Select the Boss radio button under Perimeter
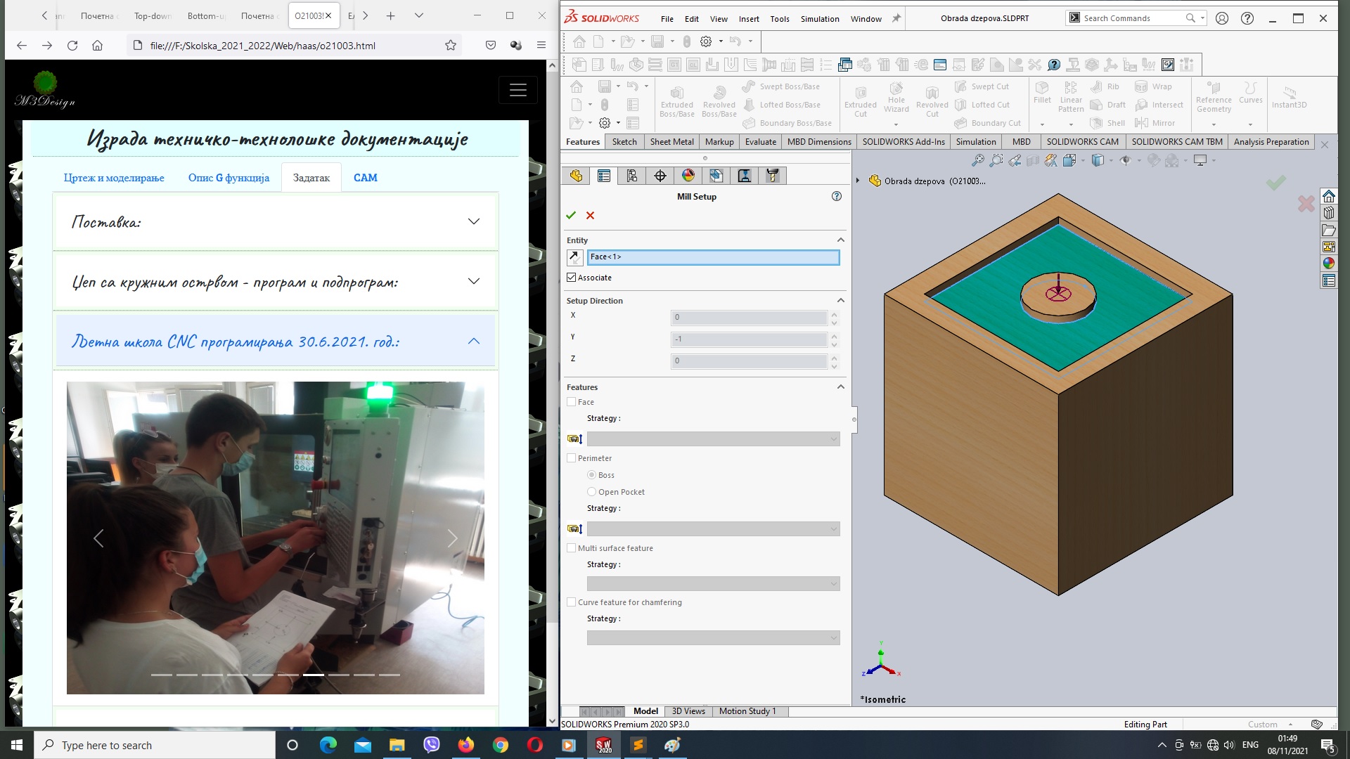 pyautogui.click(x=591, y=474)
